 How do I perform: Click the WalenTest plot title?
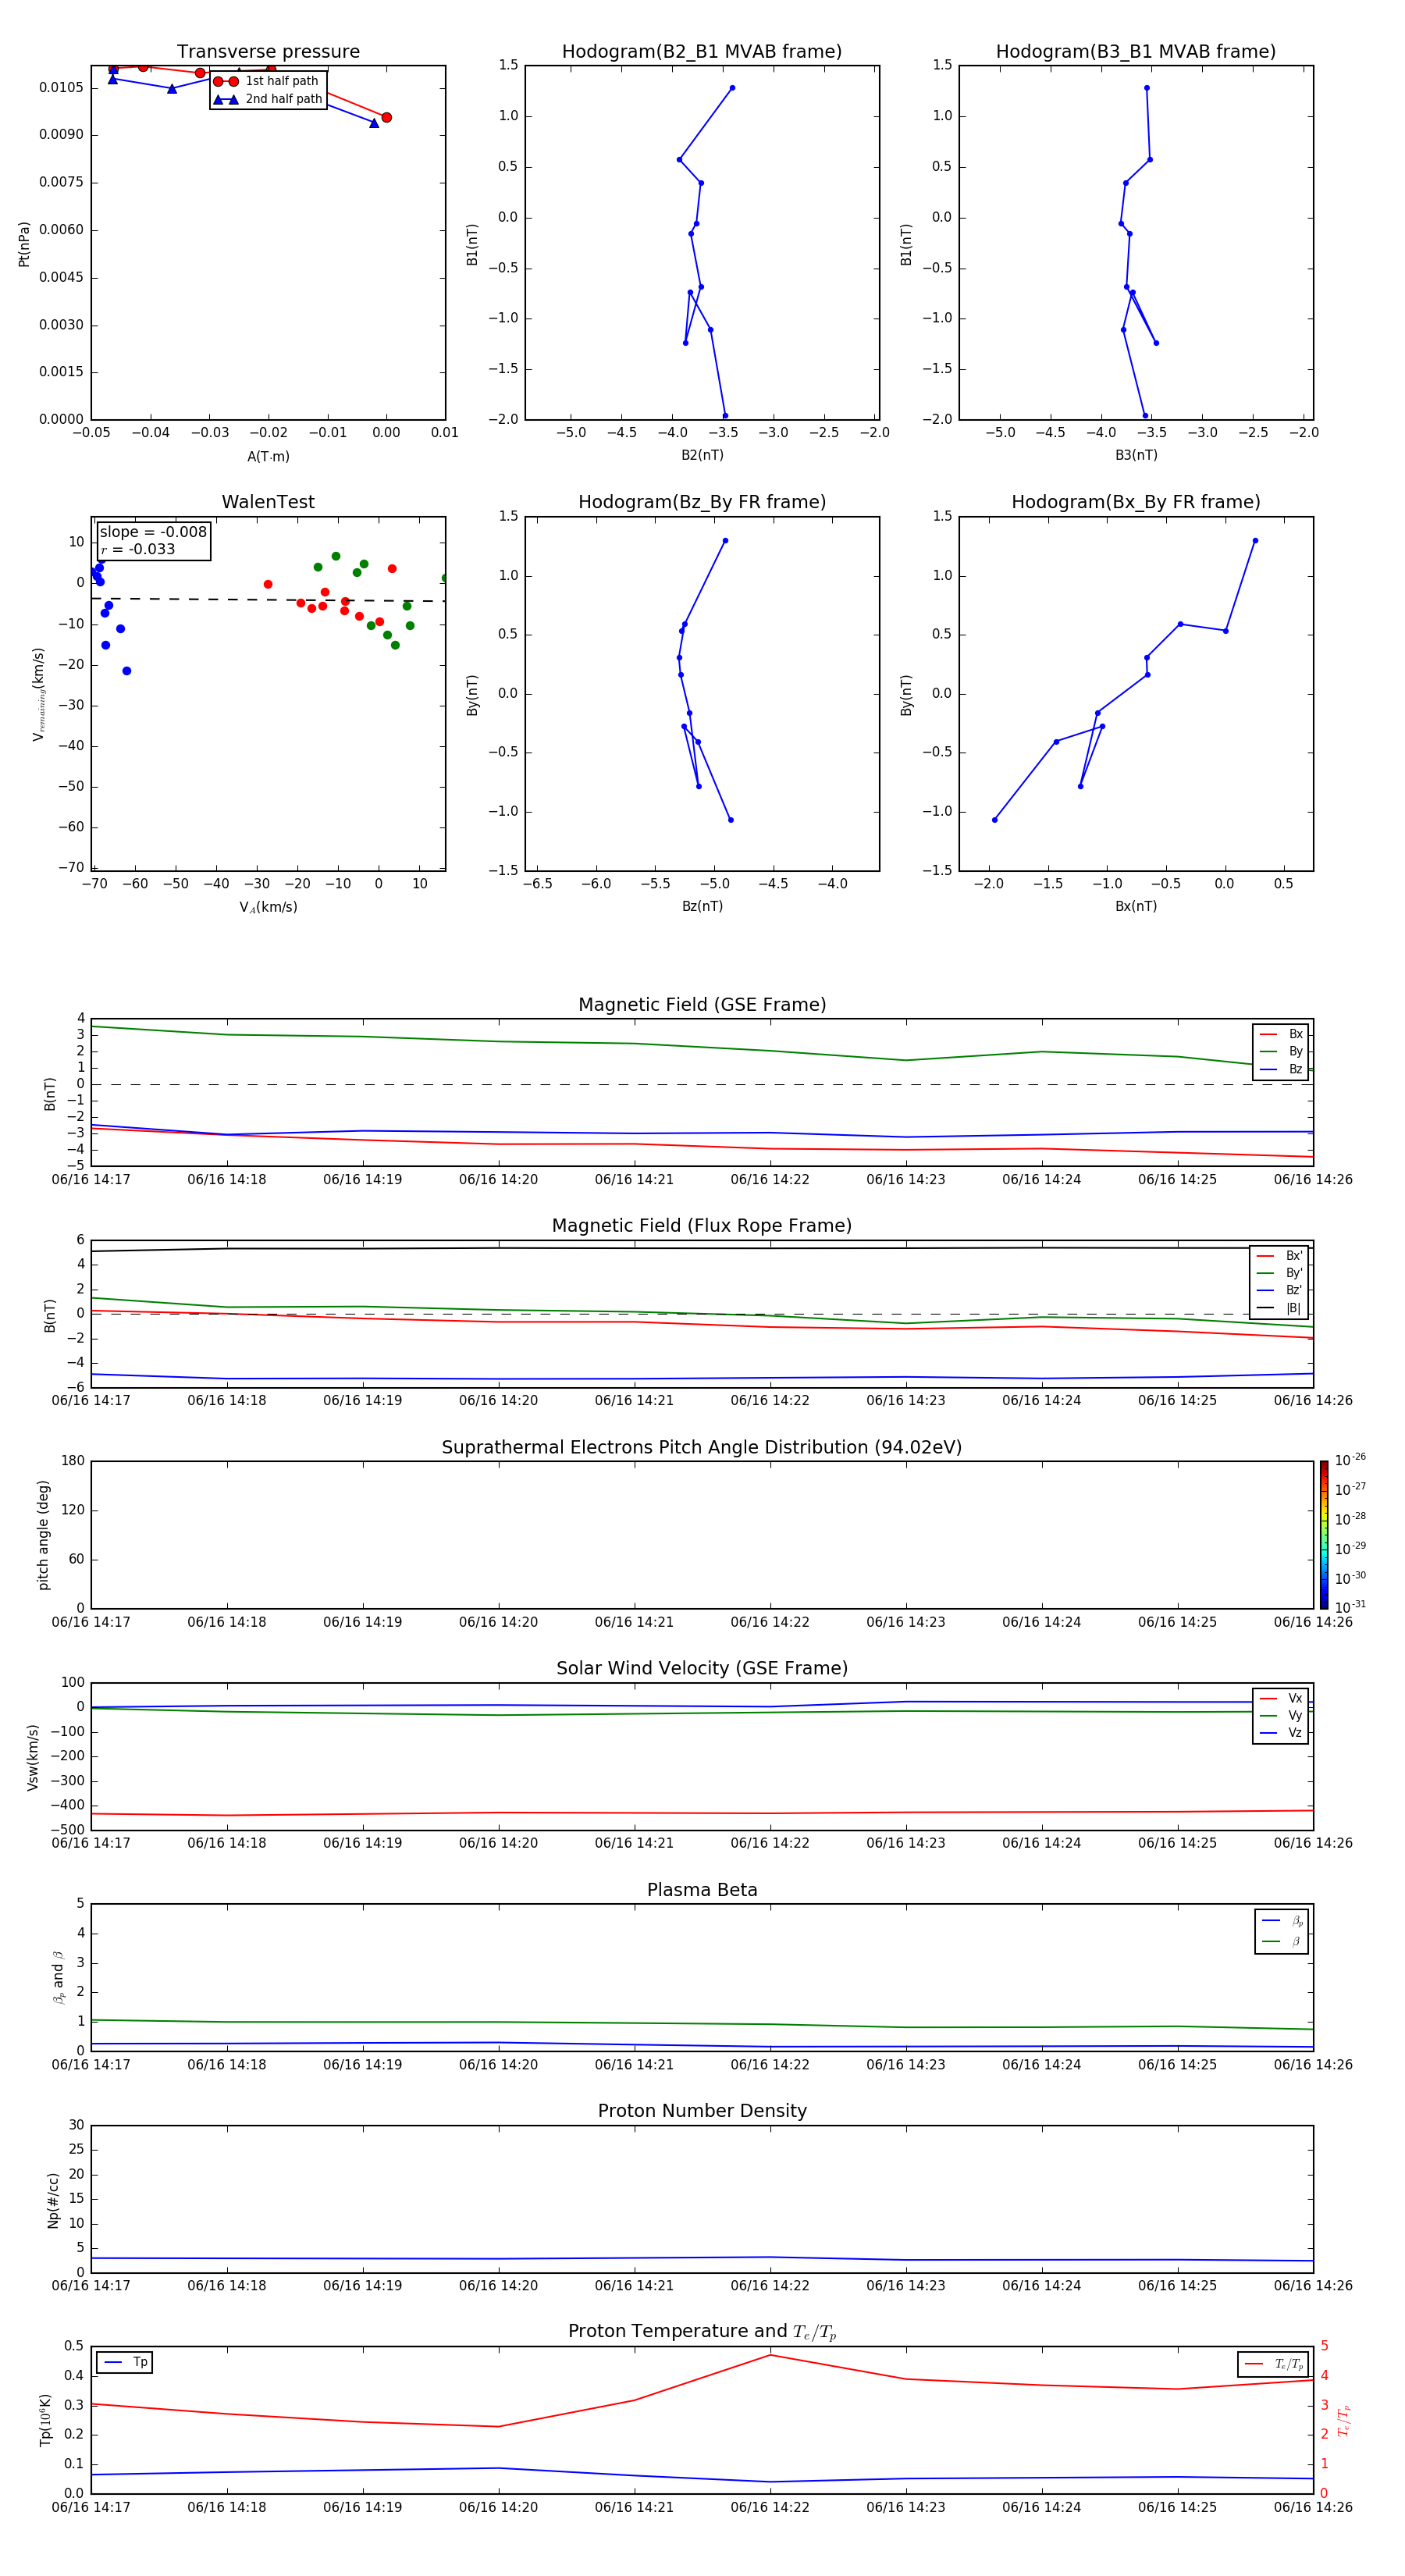[268, 502]
